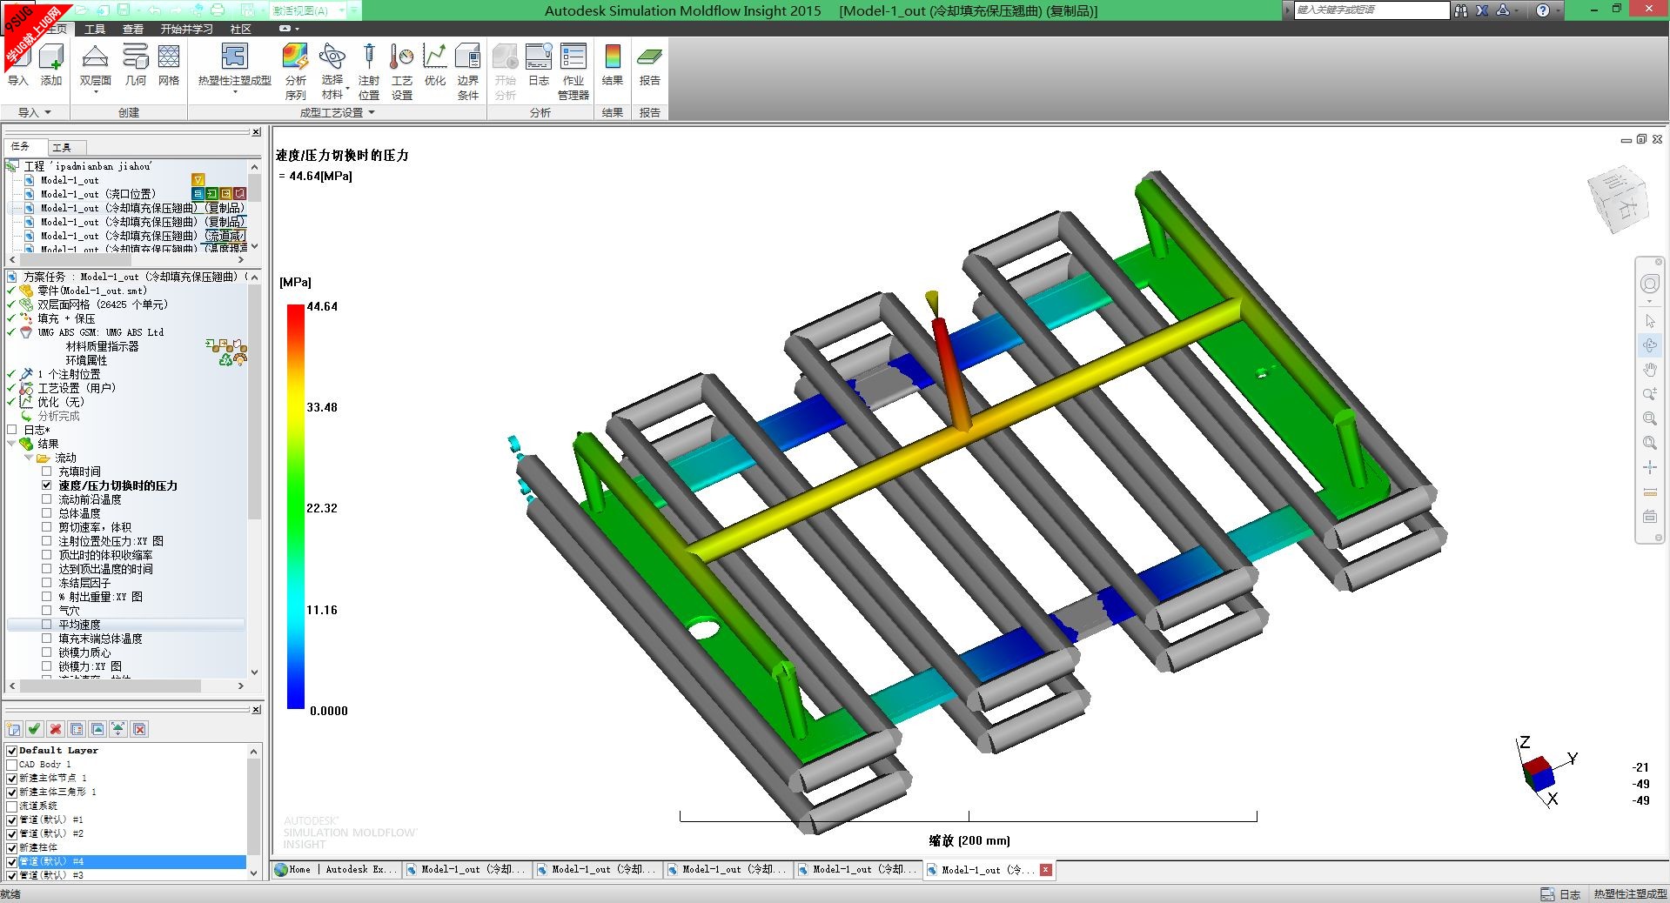Click the color legend gradient bar
Image resolution: width=1670 pixels, height=903 pixels.
click(x=296, y=505)
